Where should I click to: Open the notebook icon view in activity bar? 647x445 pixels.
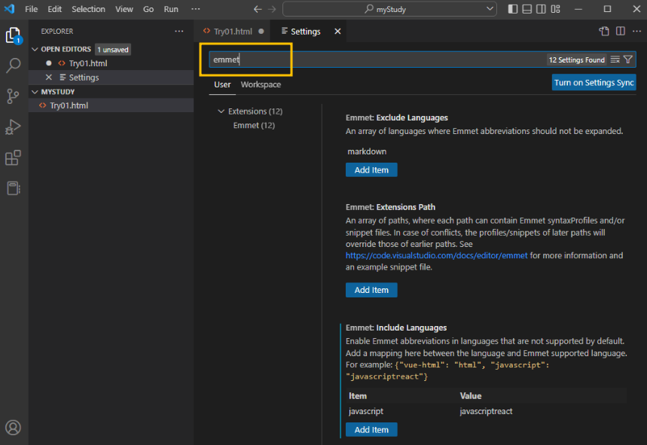[14, 188]
